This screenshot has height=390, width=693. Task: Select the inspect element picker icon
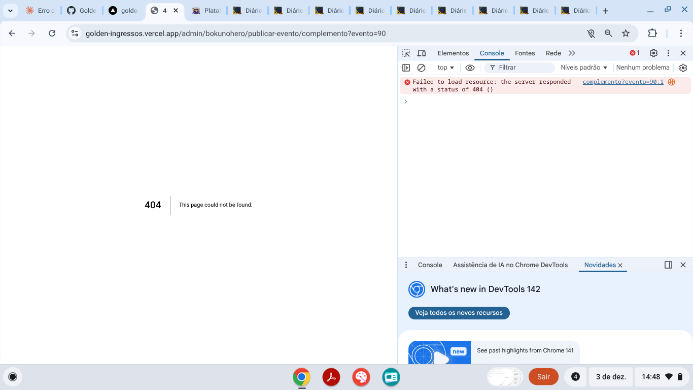coord(406,53)
